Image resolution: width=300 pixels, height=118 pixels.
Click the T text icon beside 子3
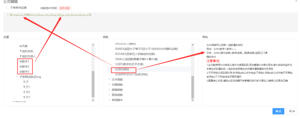(x=24, y=97)
